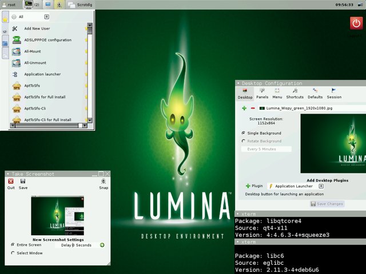Launch AptToSfs-Cli entry

click(x=49, y=108)
